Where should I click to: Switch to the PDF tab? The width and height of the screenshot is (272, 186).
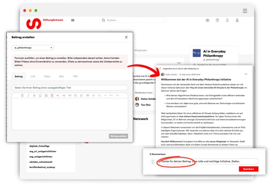[75, 76]
